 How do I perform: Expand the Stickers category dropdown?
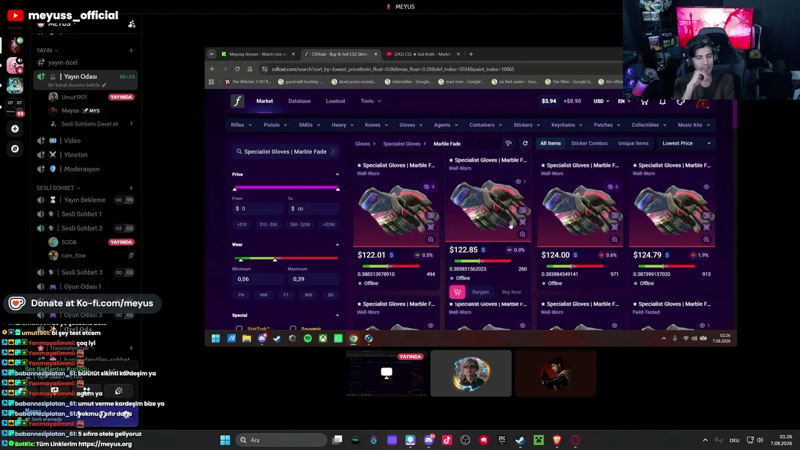[526, 125]
